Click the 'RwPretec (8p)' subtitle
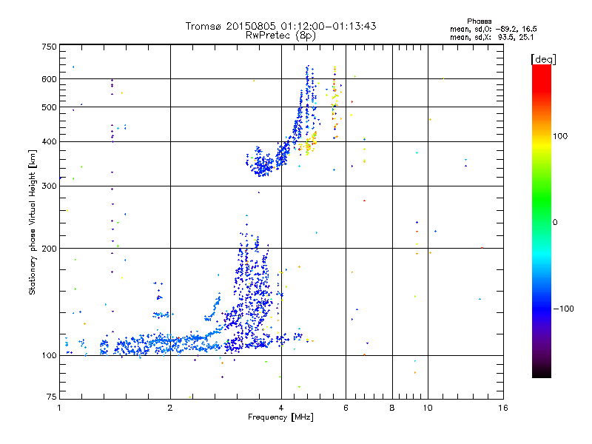Image resolution: width=592 pixels, height=444 pixels. pyautogui.click(x=280, y=36)
